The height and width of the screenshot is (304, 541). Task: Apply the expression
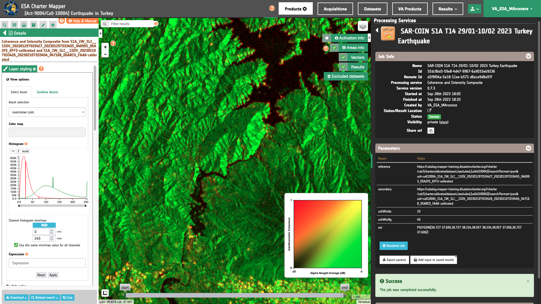click(x=53, y=275)
